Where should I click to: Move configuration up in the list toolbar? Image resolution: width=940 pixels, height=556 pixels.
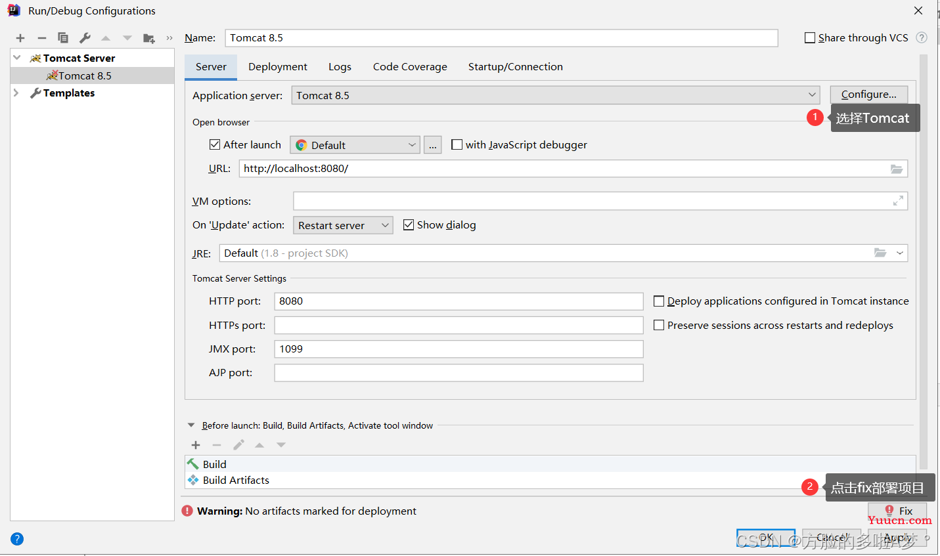106,38
